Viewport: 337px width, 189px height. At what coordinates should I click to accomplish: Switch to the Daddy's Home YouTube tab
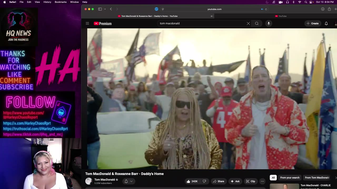pyautogui.click(x=148, y=16)
